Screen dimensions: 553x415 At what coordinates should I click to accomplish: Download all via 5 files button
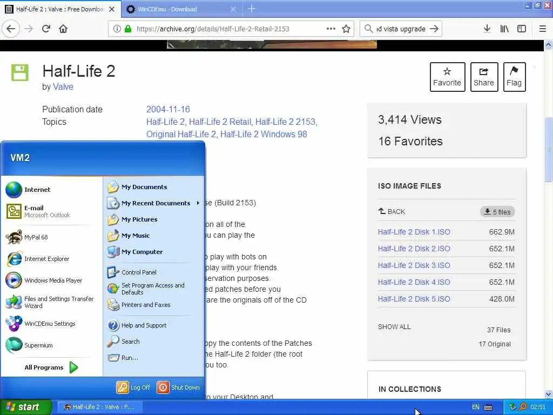[497, 212]
